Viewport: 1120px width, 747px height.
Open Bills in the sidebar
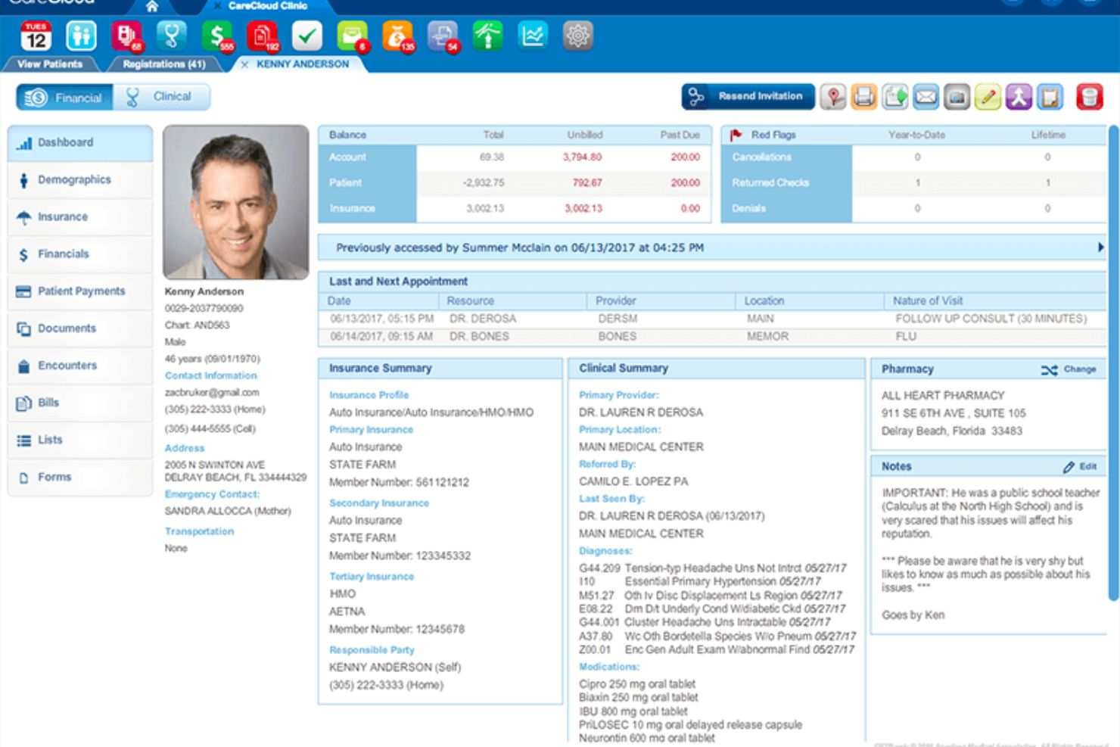80,403
